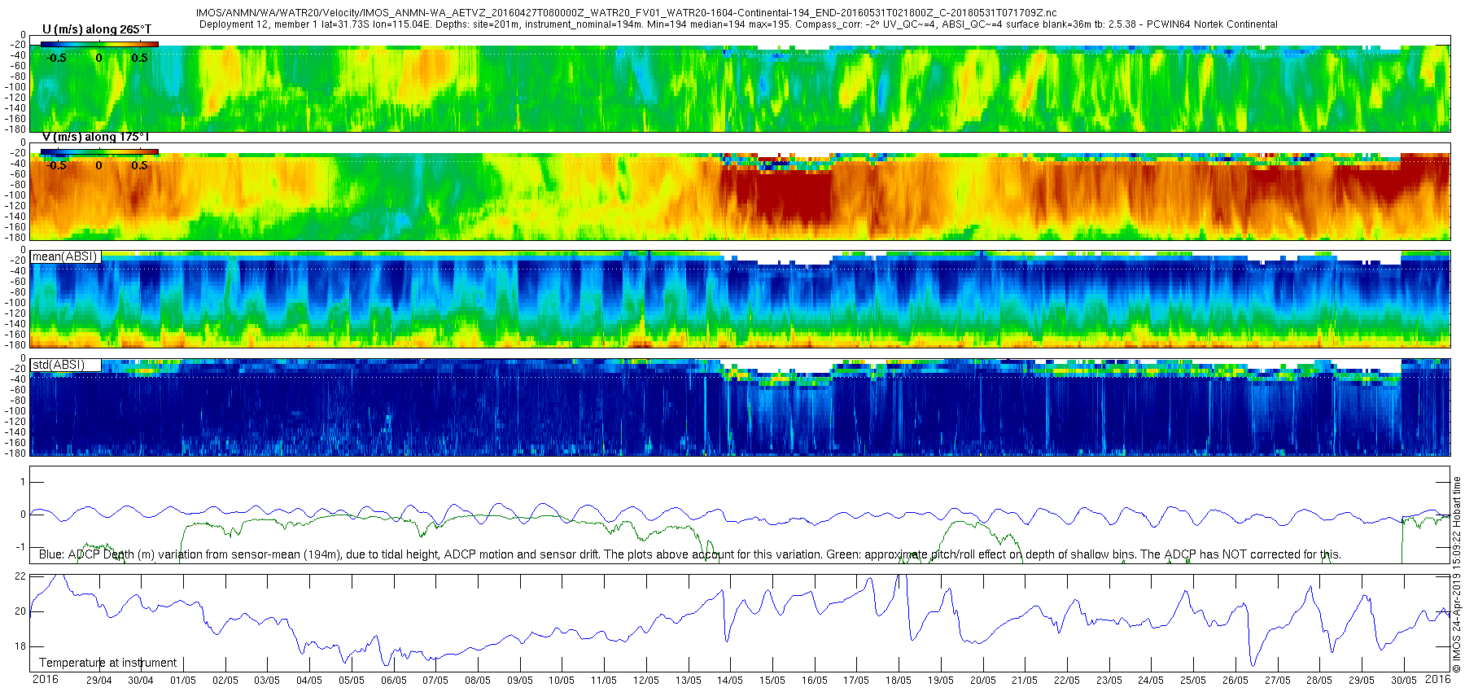
Task: Click the 'Temperature at instrument' label
Action: click(x=108, y=663)
